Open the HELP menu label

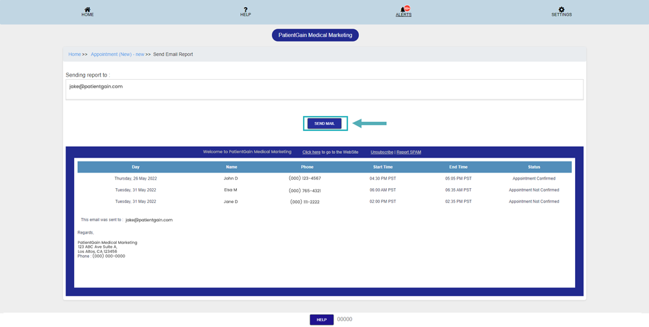click(245, 15)
